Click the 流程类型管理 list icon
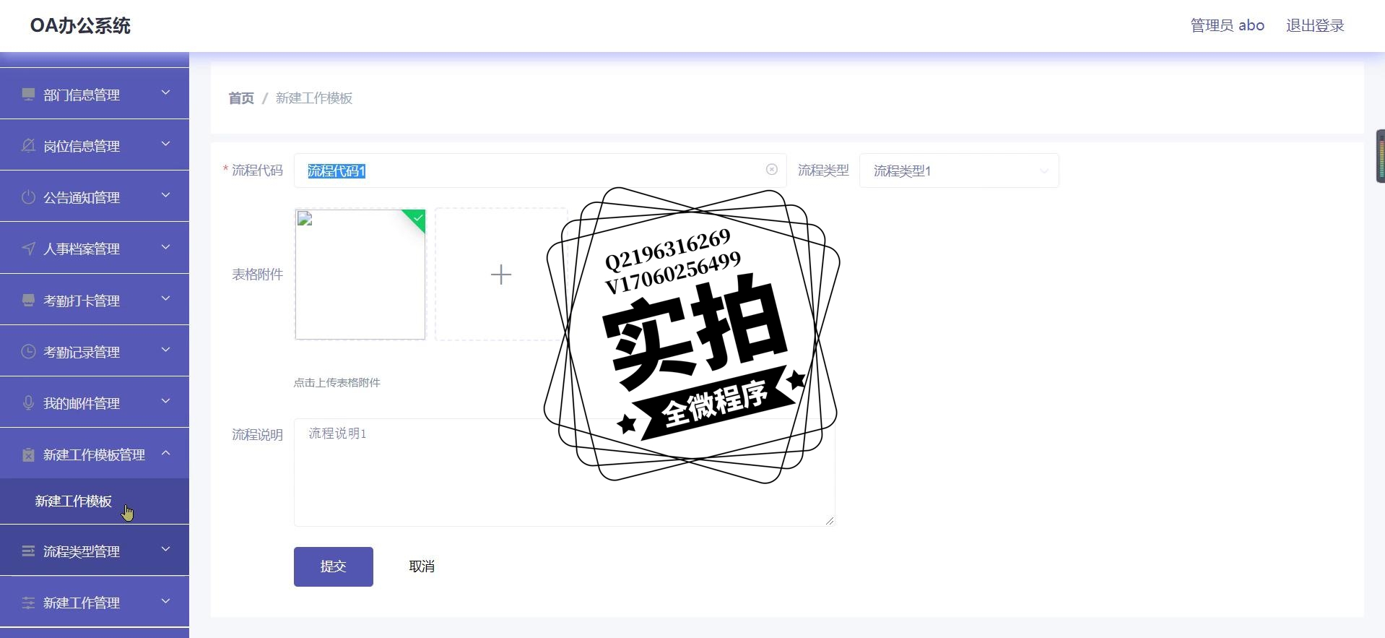The image size is (1385, 638). pos(28,551)
